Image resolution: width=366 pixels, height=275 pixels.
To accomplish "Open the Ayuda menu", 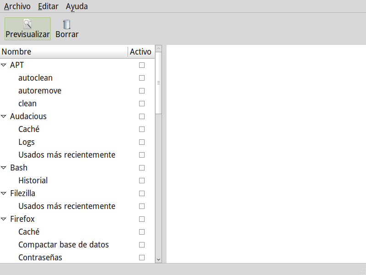I will pyautogui.click(x=77, y=6).
